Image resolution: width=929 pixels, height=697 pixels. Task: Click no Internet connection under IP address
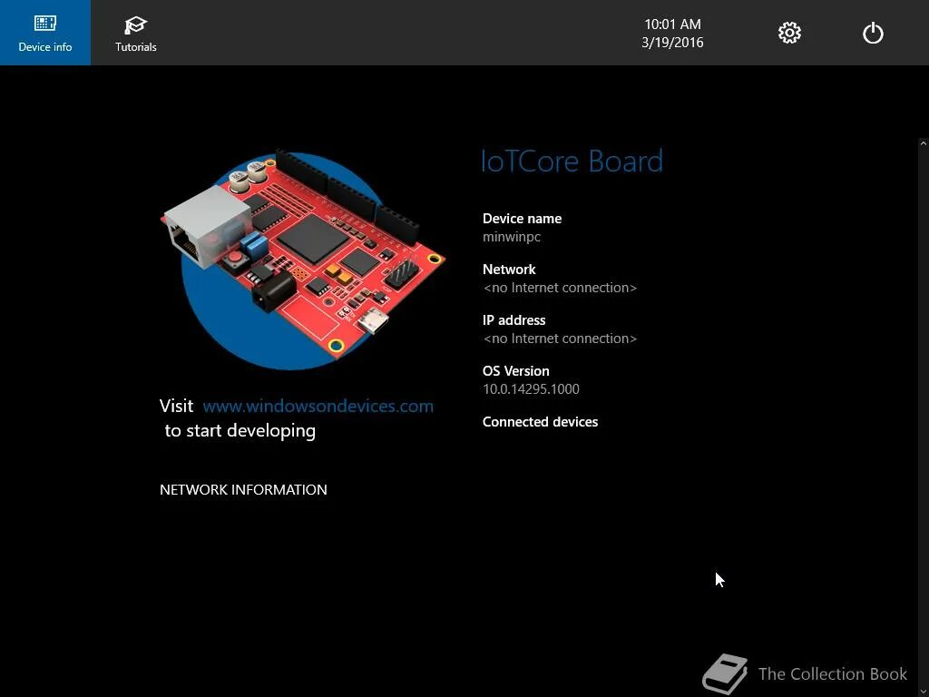pos(560,339)
